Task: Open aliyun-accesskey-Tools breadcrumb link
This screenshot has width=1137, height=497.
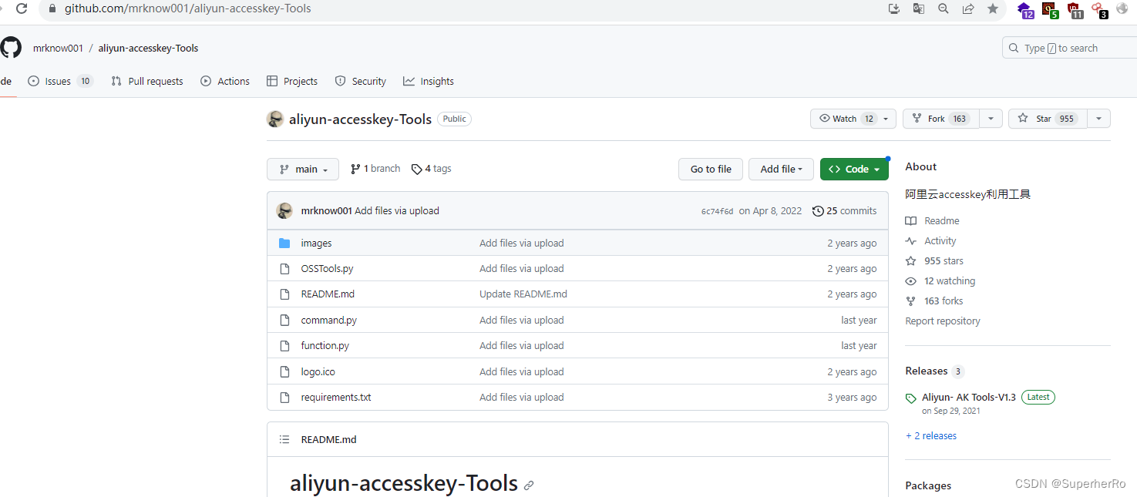Action: pyautogui.click(x=148, y=48)
